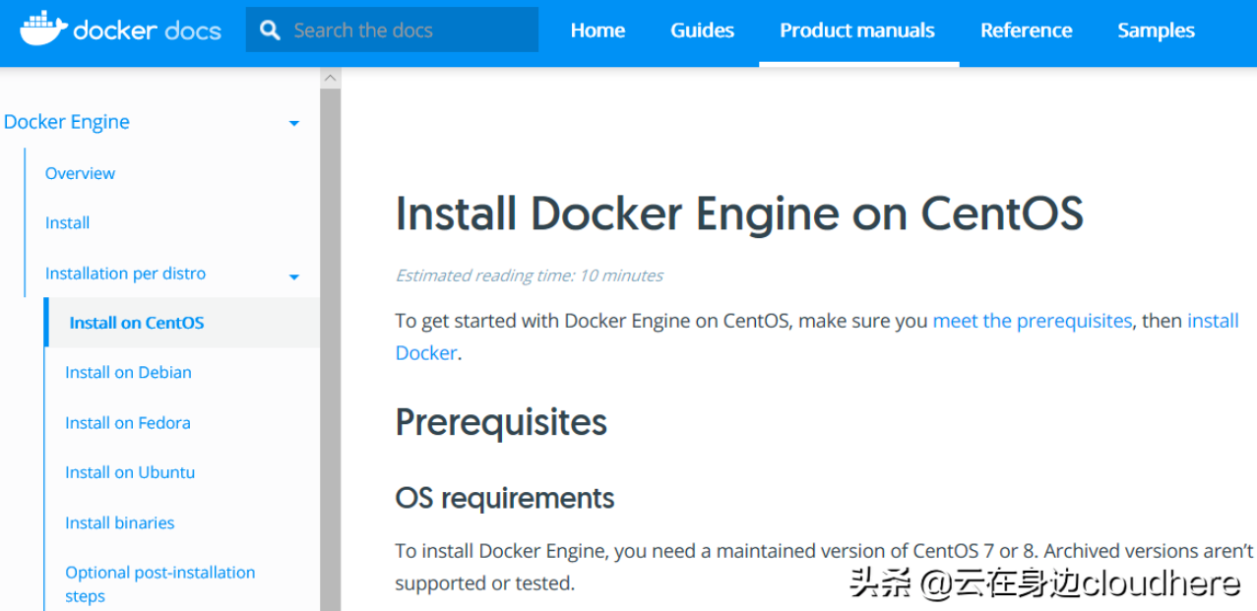Select Install on Debian in the sidebar

point(128,372)
